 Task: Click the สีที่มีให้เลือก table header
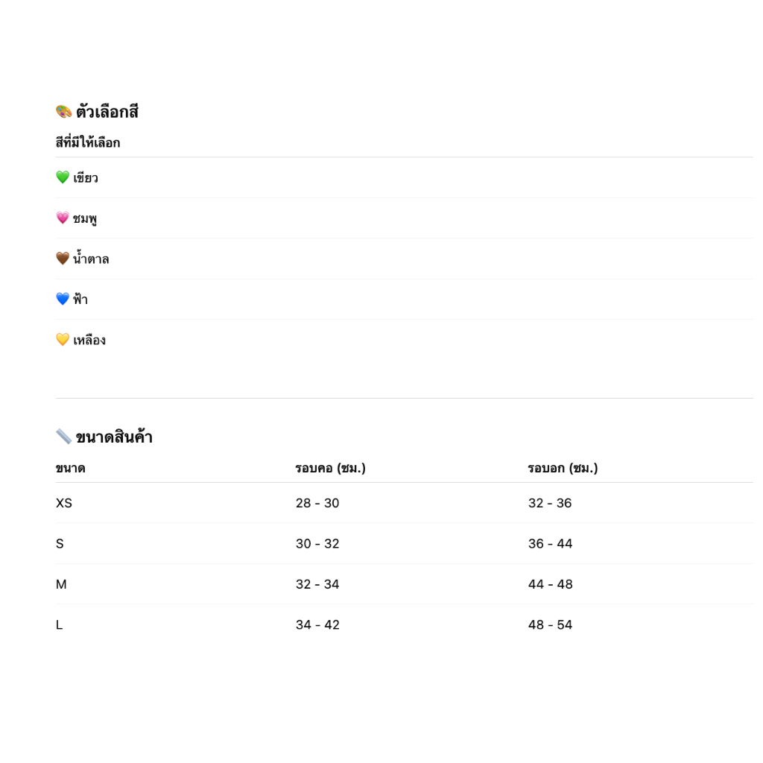(x=88, y=142)
